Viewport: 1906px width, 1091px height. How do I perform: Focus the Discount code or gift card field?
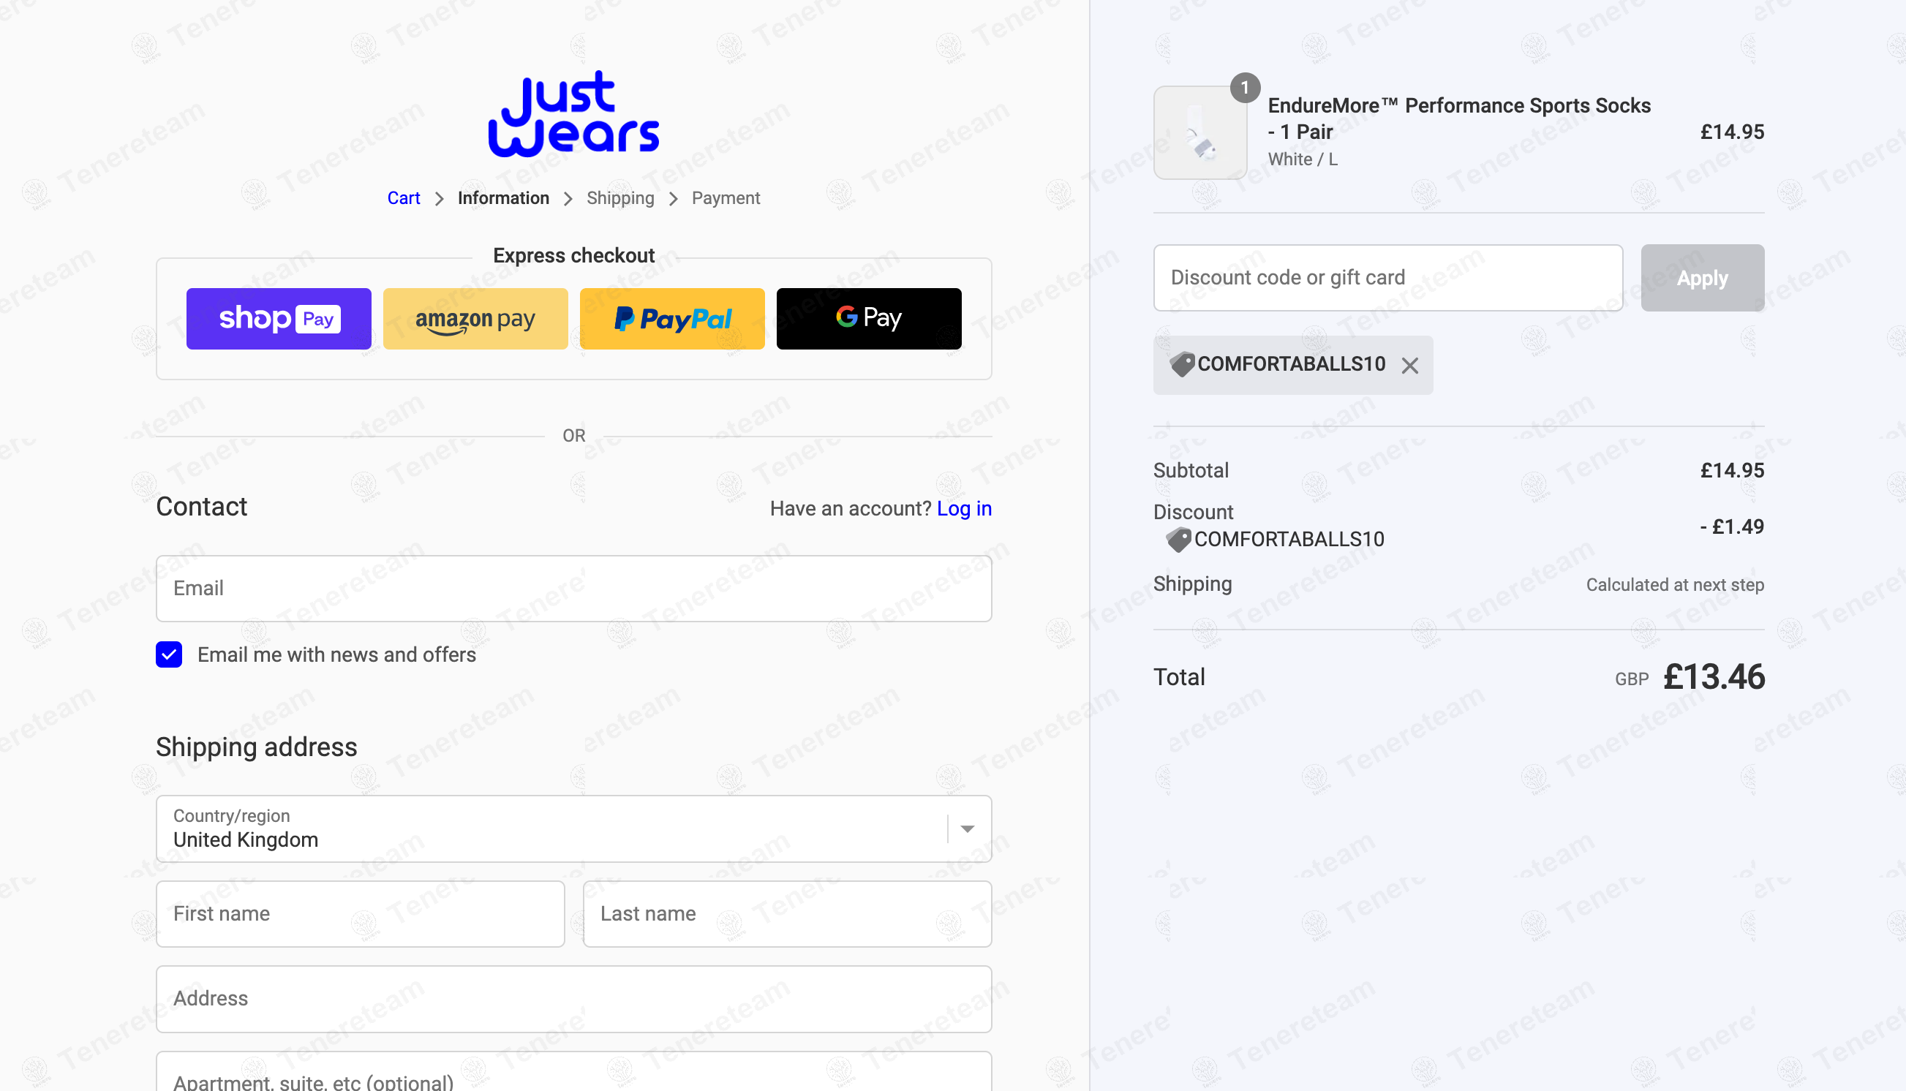click(x=1388, y=278)
